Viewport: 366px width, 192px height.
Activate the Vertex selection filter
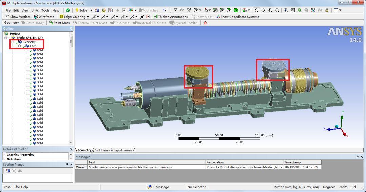215,10
